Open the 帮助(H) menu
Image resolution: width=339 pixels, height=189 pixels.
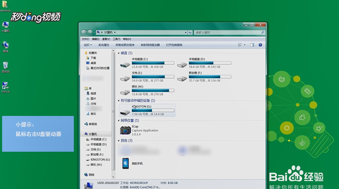[x=127, y=39]
